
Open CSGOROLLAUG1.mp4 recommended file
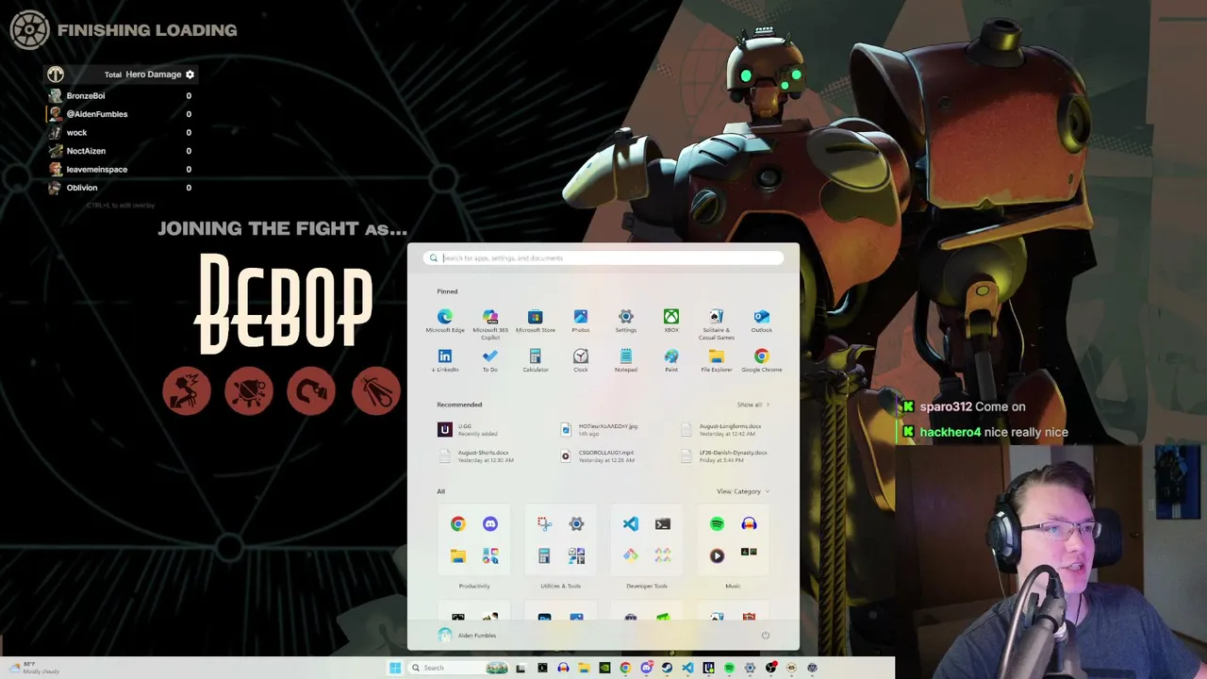[x=597, y=456]
